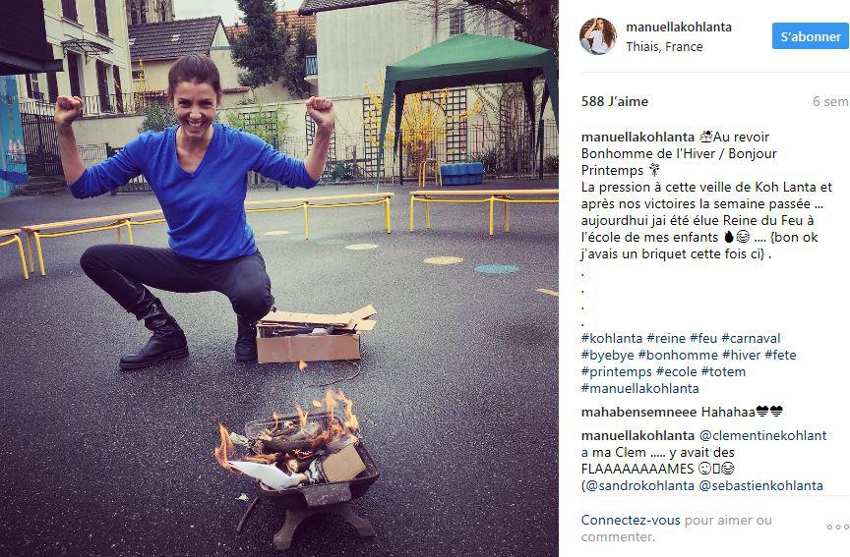This screenshot has height=557, width=850.
Task: Click the manuellakohlanta username in the header
Action: (679, 28)
